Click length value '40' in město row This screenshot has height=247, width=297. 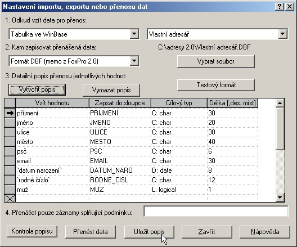coord(232,142)
